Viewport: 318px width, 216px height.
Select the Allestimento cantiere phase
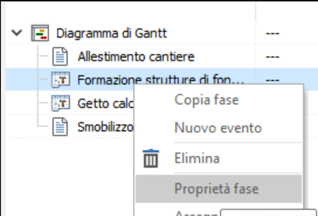coord(136,56)
